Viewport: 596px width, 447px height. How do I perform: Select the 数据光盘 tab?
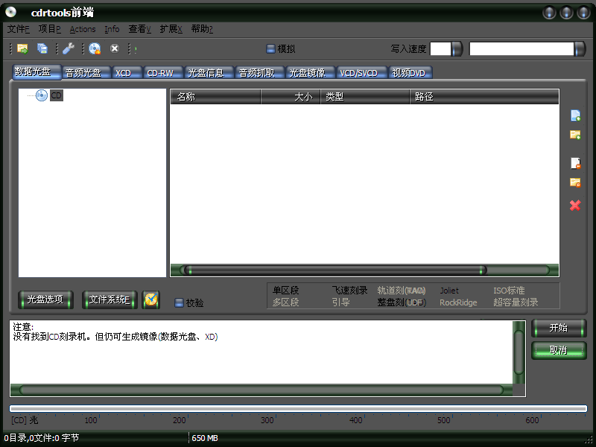37,72
